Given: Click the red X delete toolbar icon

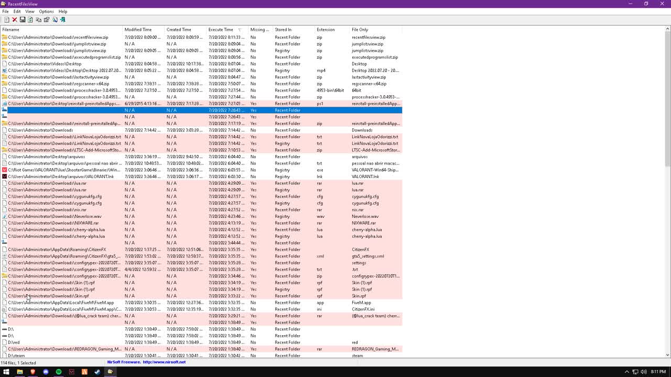Looking at the screenshot, I should click(15, 20).
